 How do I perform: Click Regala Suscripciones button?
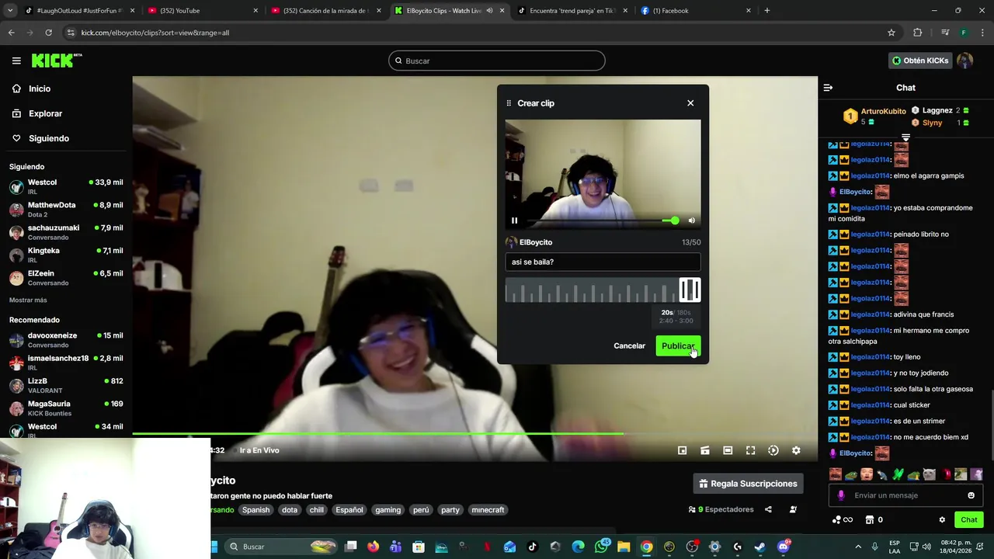coord(748,484)
